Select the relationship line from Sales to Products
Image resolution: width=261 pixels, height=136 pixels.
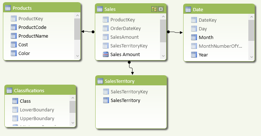point(88,31)
